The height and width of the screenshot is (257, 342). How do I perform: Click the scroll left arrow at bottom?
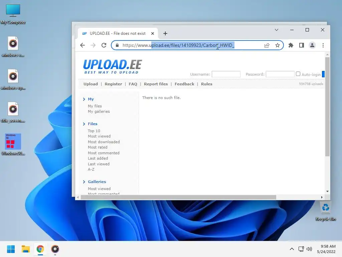(x=78, y=197)
